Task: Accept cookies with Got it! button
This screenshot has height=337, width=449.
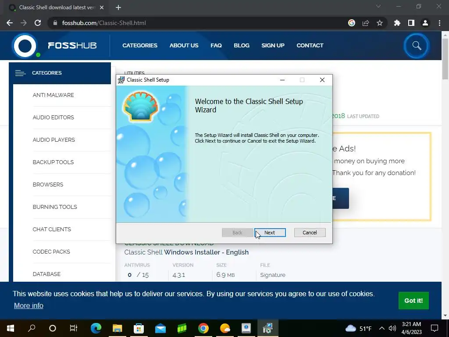Action: click(413, 300)
